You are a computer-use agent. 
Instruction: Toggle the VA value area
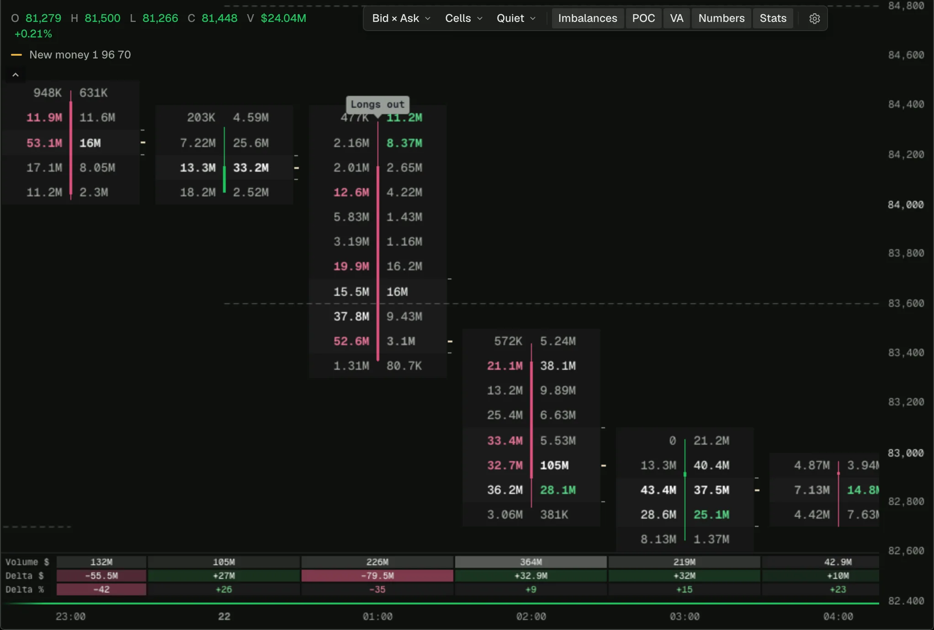click(677, 18)
